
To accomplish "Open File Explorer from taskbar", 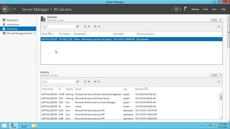I will [34, 126].
